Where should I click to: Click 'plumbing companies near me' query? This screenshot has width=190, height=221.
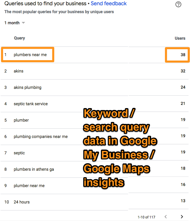tap(41, 137)
